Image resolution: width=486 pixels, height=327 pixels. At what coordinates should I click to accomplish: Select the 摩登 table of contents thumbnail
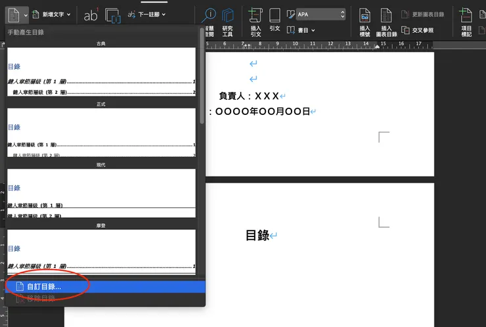101,252
